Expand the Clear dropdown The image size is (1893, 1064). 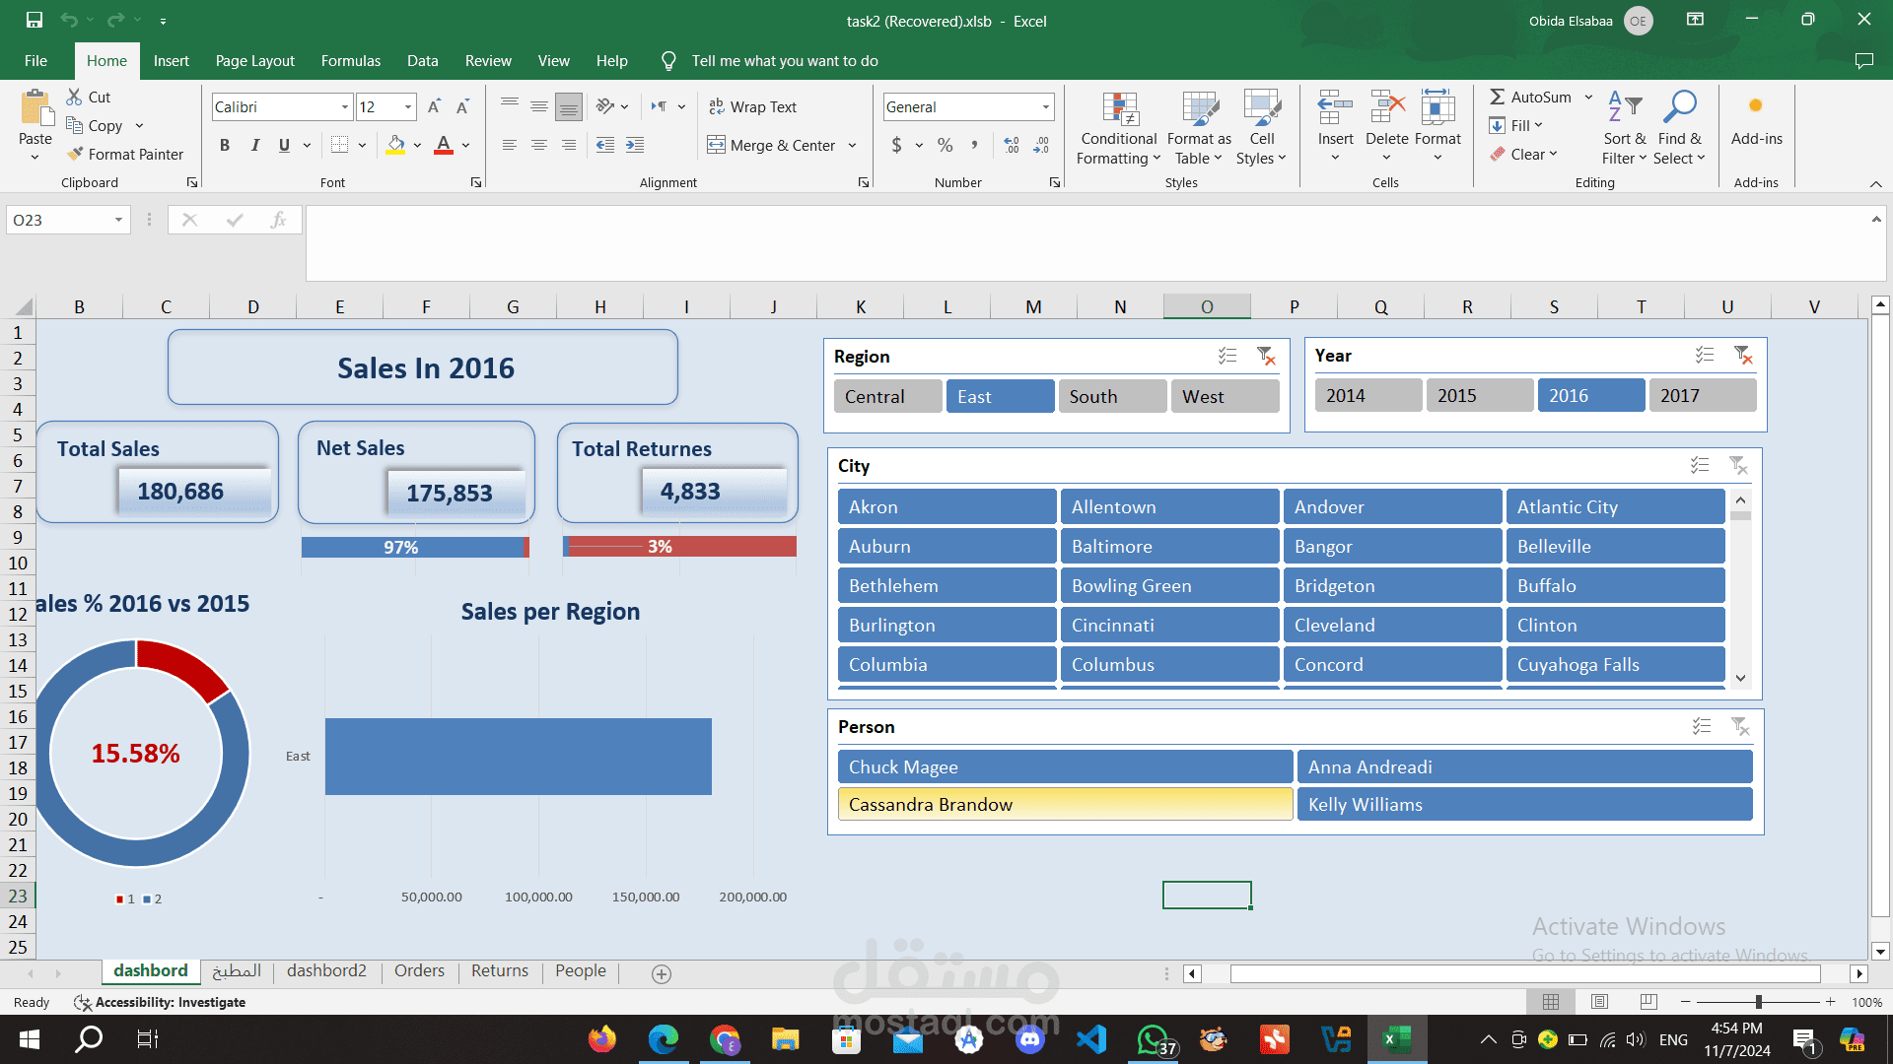tap(1553, 154)
